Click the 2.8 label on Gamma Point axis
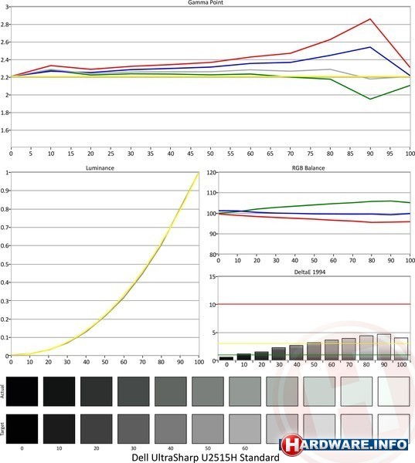This screenshot has width=415, height=463. pyautogui.click(x=5, y=24)
